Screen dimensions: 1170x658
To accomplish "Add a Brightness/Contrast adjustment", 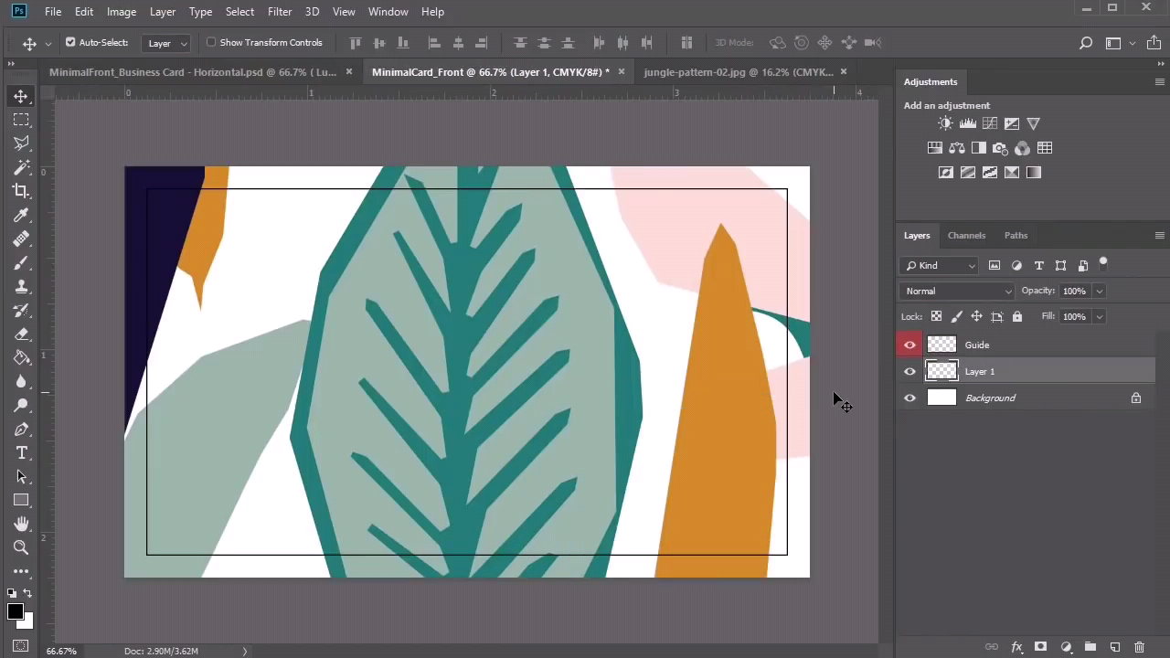I will tap(945, 123).
